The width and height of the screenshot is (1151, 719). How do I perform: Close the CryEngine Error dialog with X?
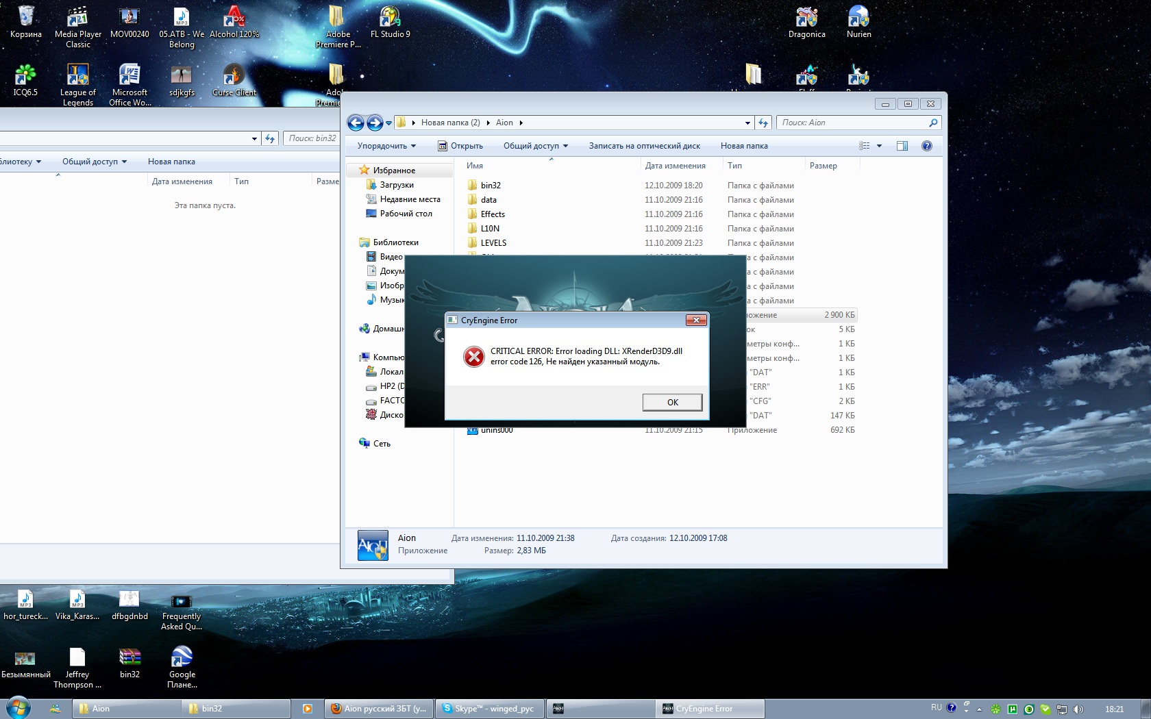click(x=696, y=320)
